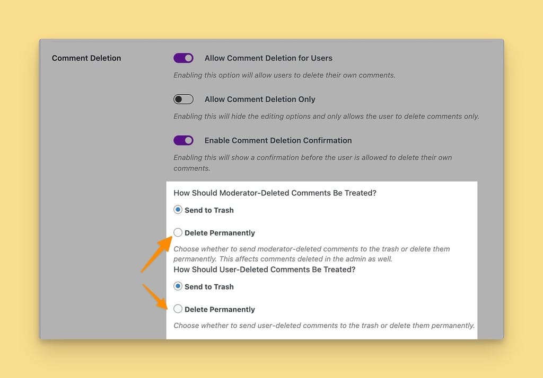Select Send to Trash under user-deleted comments
This screenshot has width=543, height=378.
tap(178, 286)
